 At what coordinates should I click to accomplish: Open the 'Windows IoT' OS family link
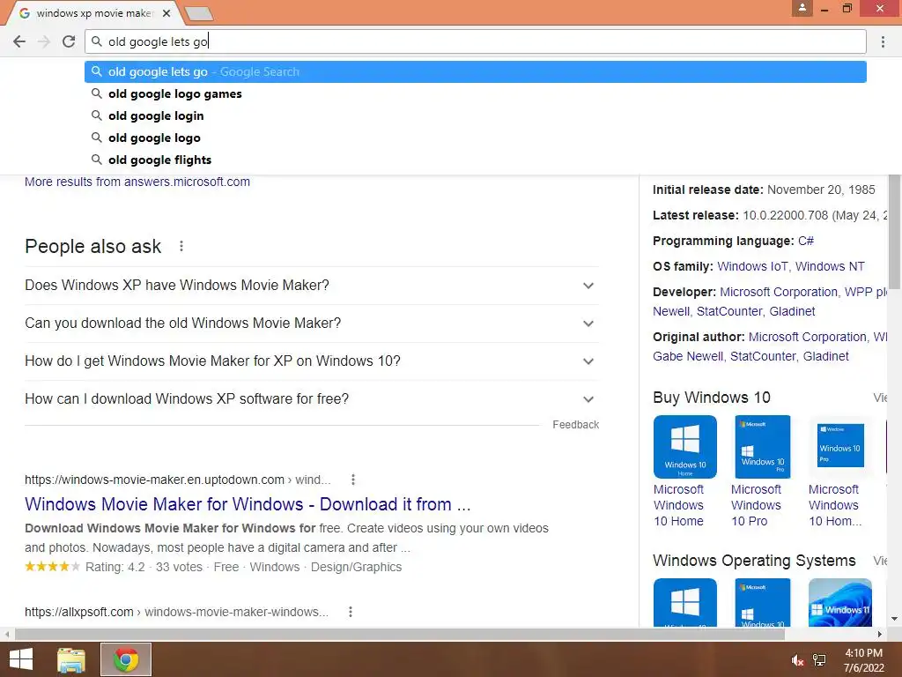click(752, 266)
